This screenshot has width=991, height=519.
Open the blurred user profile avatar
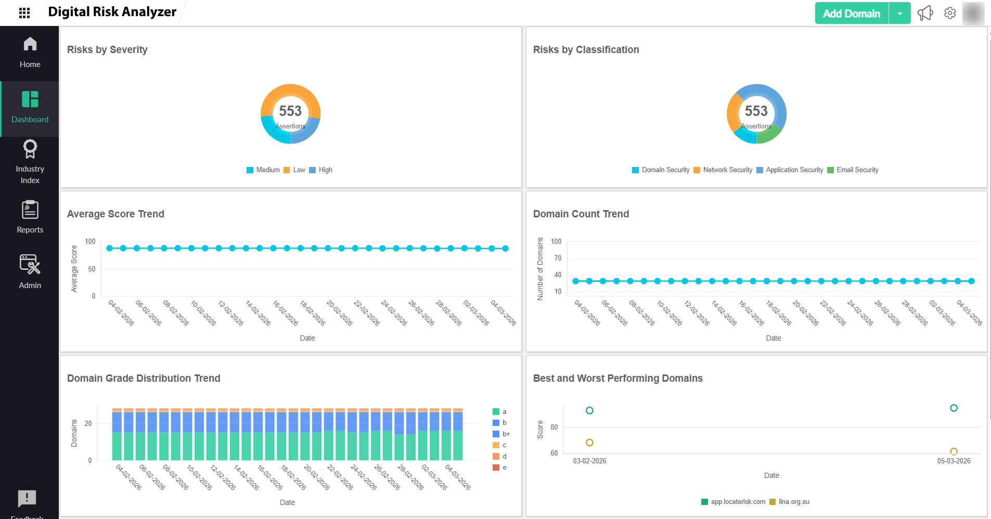pos(973,13)
